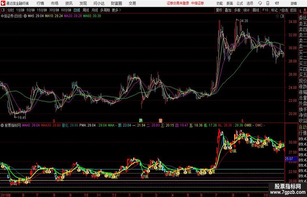Click the 证券交易未登录 login link
The image size is (307, 197).
tap(178, 3)
